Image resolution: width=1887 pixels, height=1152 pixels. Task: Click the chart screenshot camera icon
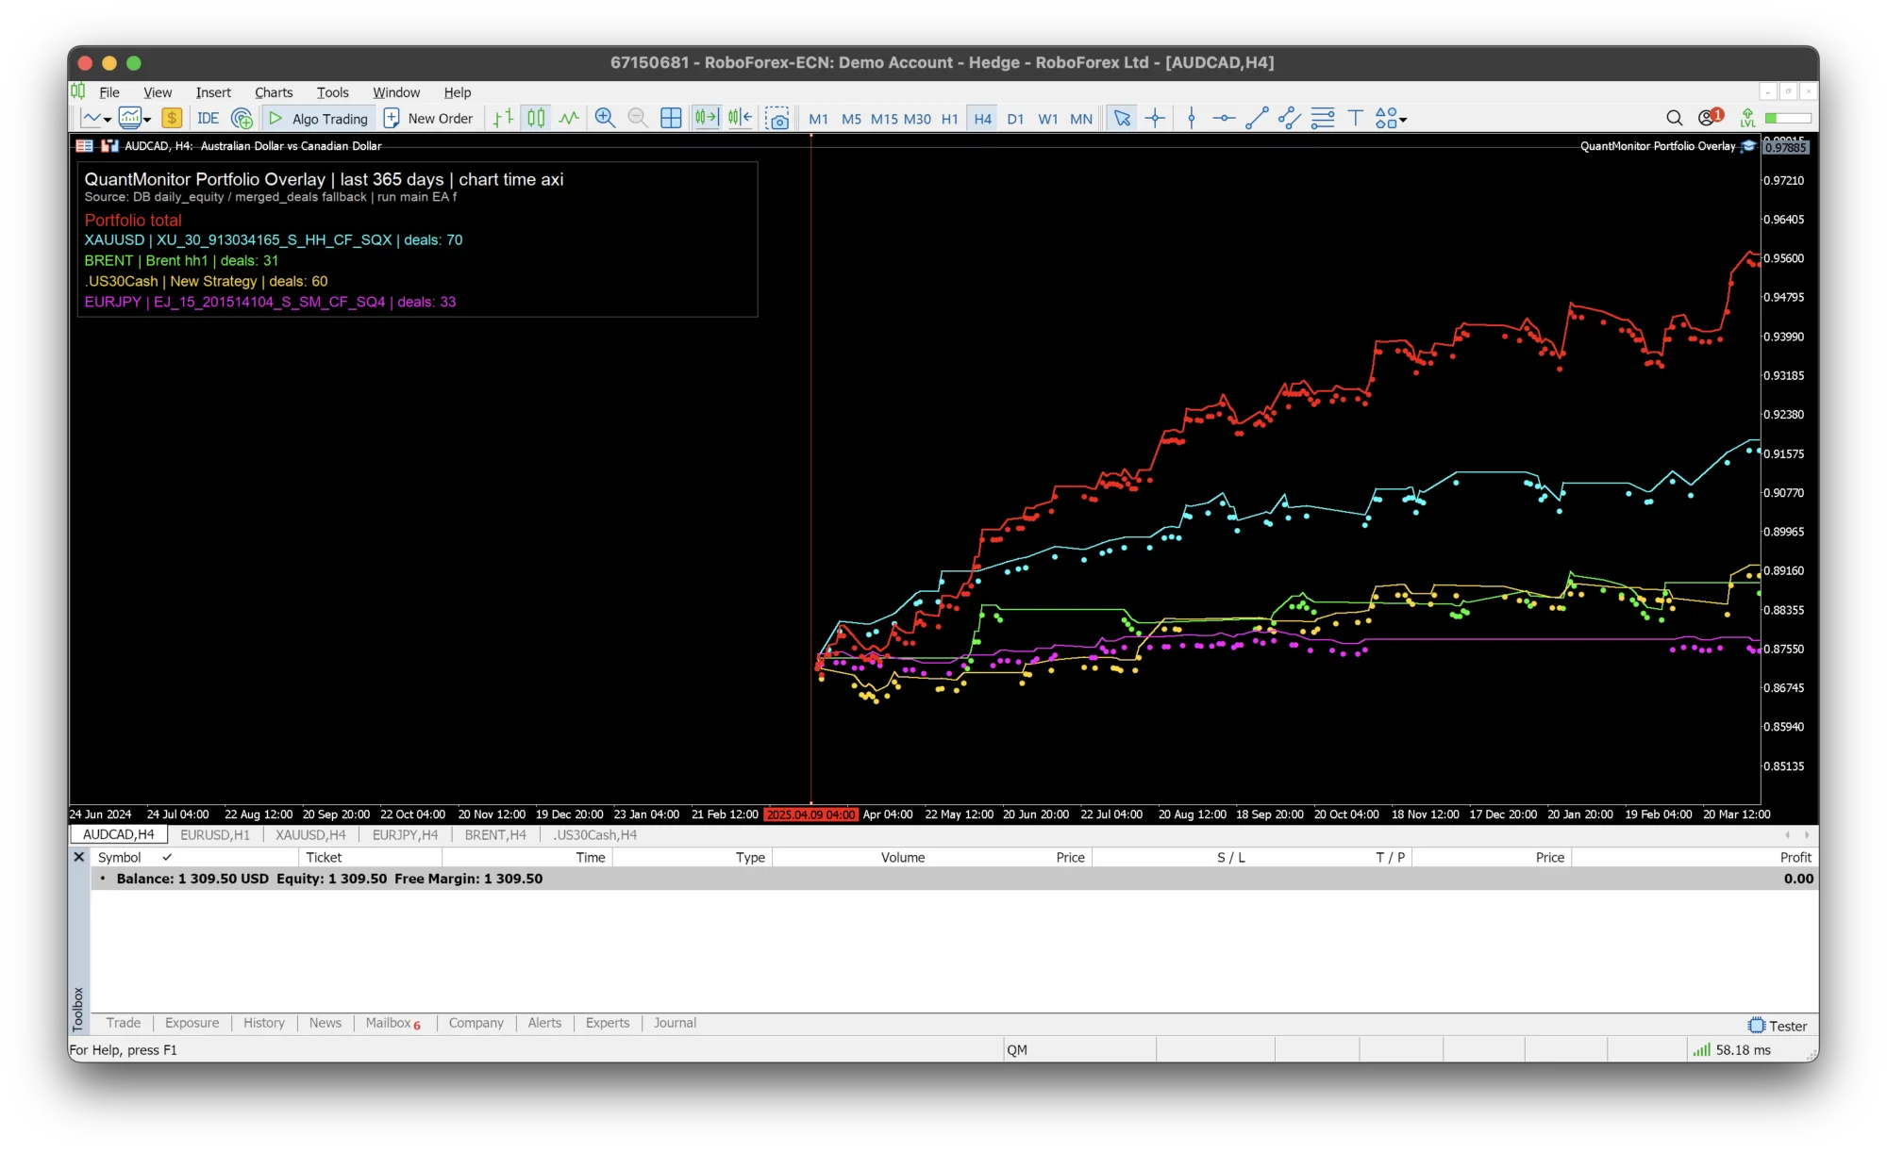tap(777, 118)
